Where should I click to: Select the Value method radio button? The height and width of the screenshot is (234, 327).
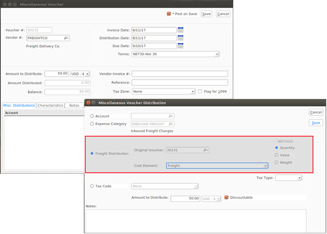[x=276, y=155]
